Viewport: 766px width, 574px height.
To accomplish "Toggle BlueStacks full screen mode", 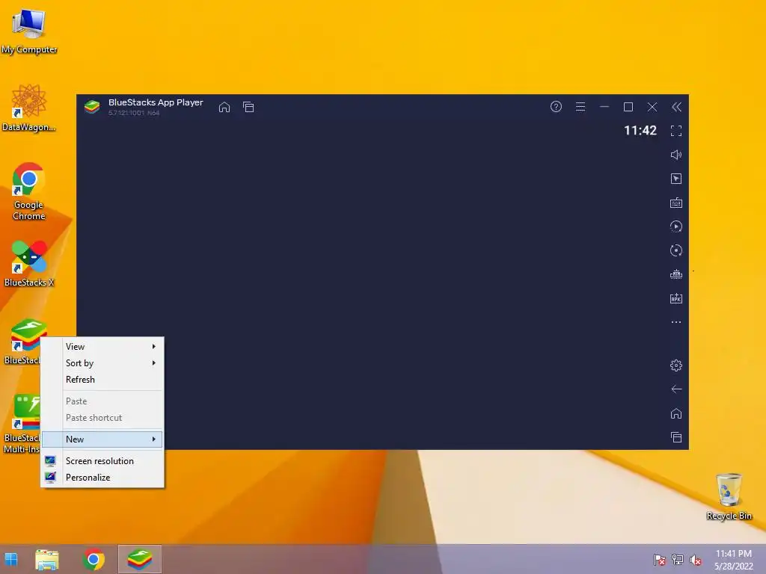I will [676, 131].
